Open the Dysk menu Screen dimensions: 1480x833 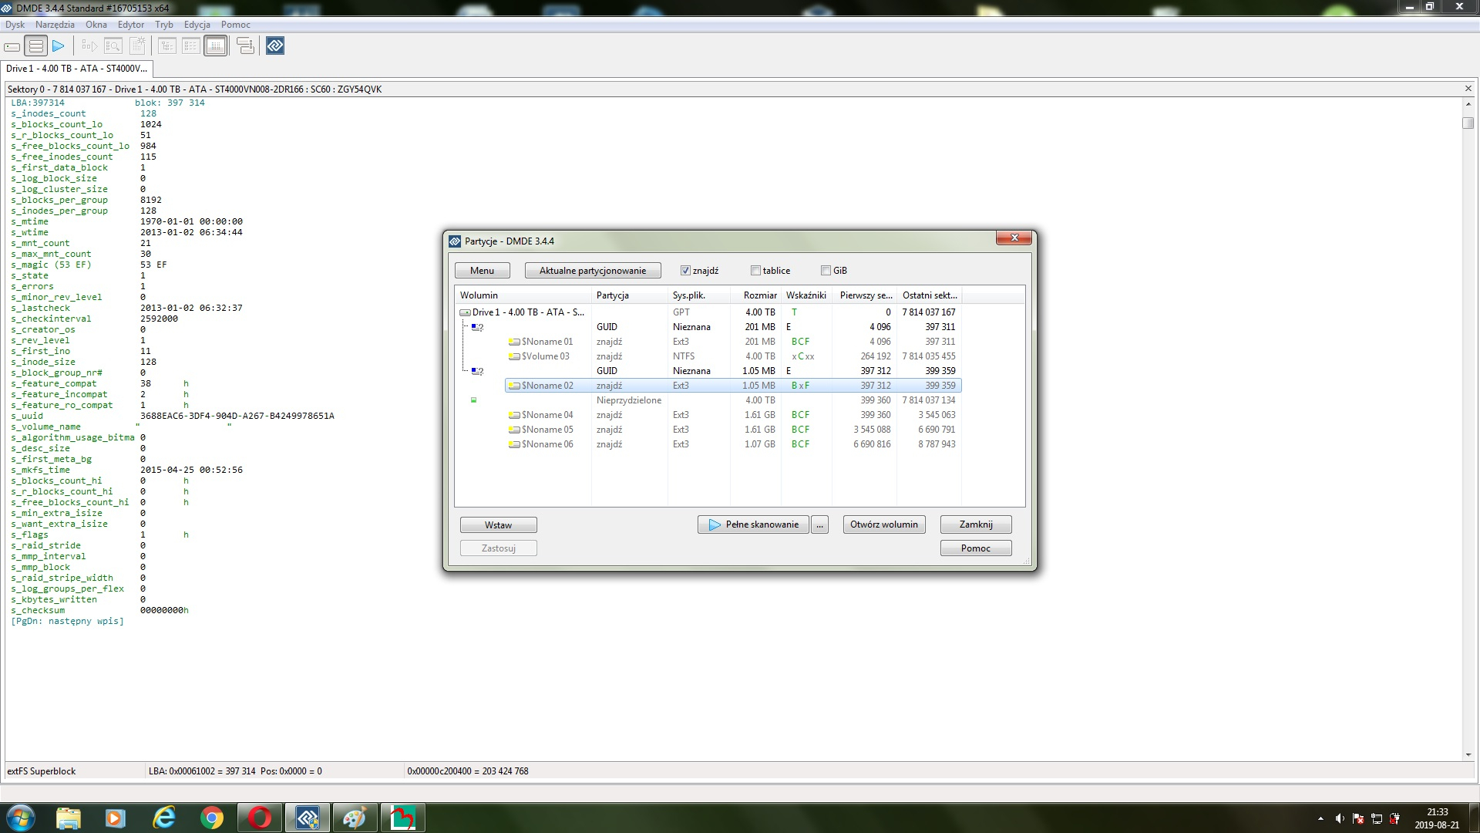(15, 25)
